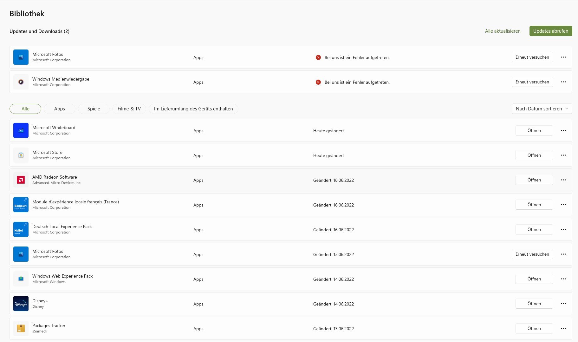Click the Windows Medienwiedergabe app icon
578x342 pixels.
(x=21, y=82)
